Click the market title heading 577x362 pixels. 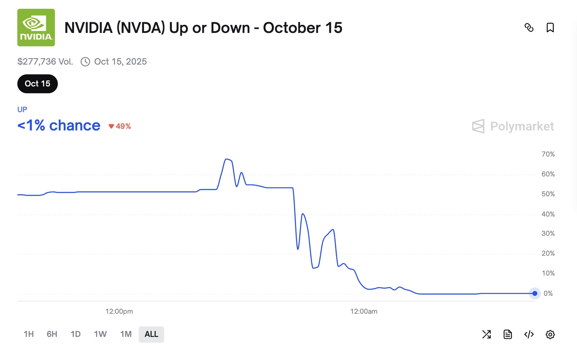[203, 28]
